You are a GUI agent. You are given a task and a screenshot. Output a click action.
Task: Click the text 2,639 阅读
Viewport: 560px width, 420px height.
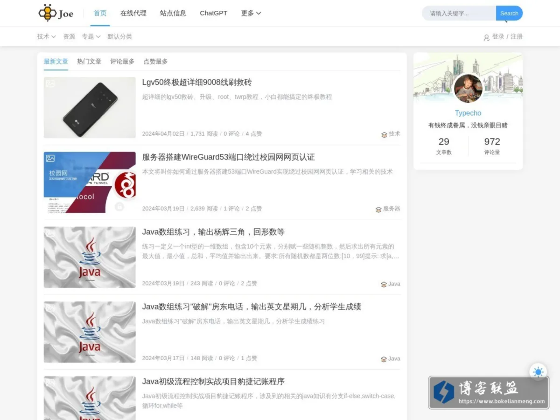pyautogui.click(x=204, y=209)
